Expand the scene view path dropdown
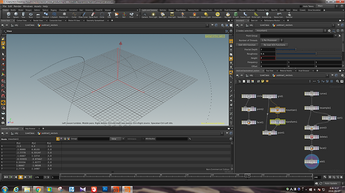345x193 pixels. click(x=207, y=25)
